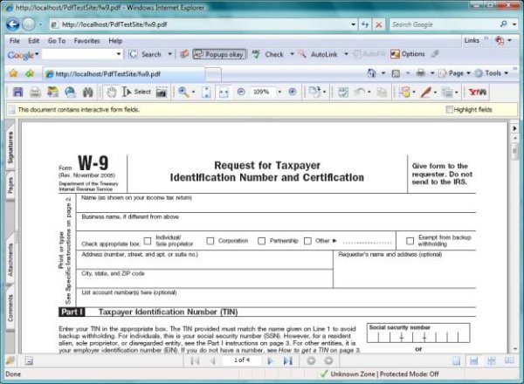This screenshot has height=384, width=524.
Task: Click the AutoLink button
Action: tap(319, 54)
